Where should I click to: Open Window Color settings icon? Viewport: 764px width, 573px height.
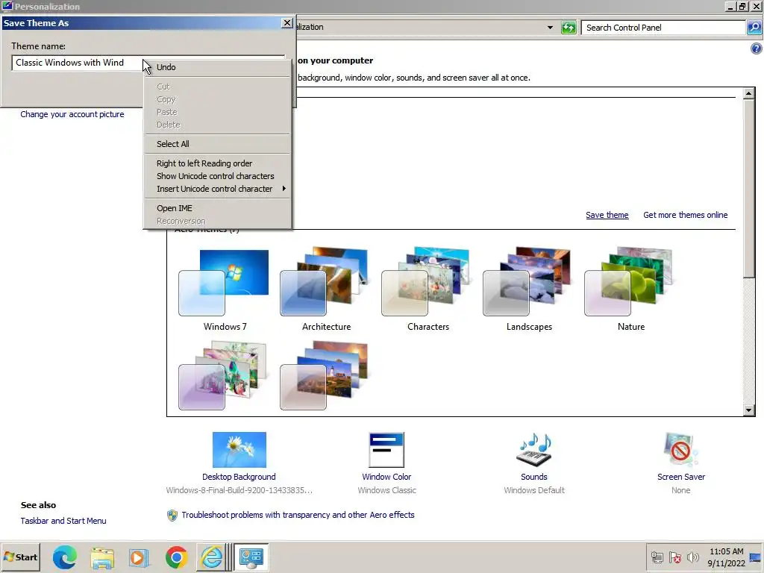(x=386, y=450)
